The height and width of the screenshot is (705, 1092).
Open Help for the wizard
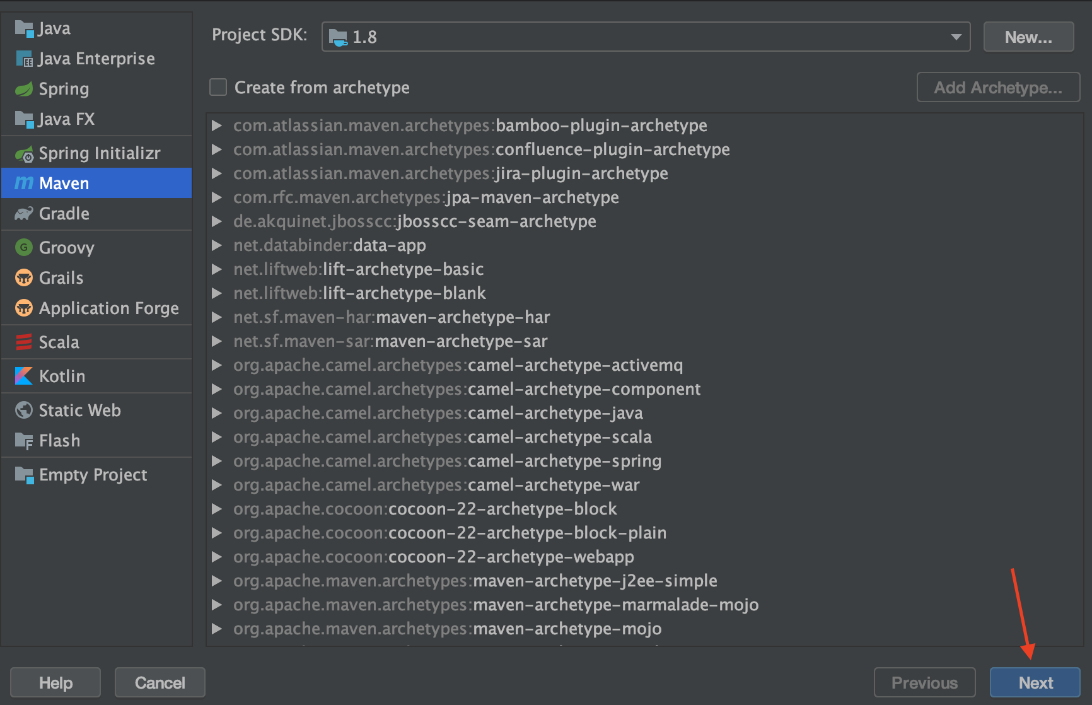tap(55, 682)
